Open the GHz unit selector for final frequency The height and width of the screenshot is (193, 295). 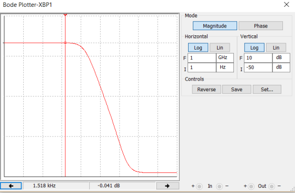225,57
